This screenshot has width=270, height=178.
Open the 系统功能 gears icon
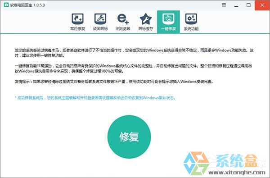[x=191, y=19]
